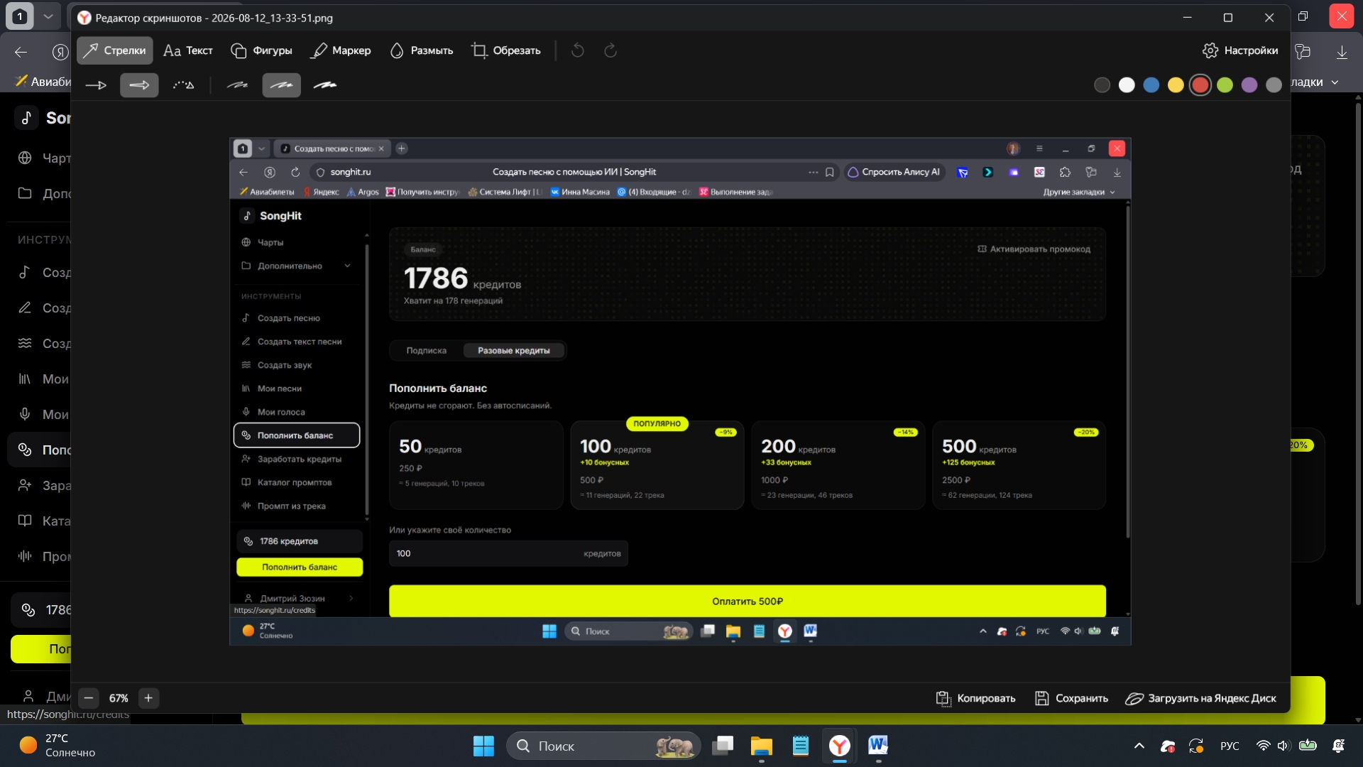1363x767 pixels.
Task: Upload via Загрузить на Яндекс Диск
Action: click(x=1201, y=698)
